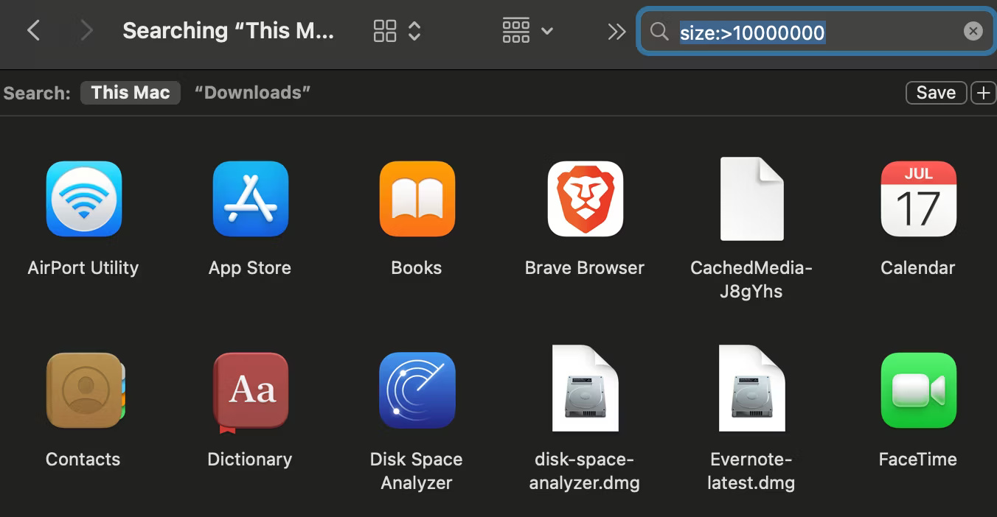Expand the group-by options dropdown
Viewport: 997px width, 517px height.
tap(527, 31)
